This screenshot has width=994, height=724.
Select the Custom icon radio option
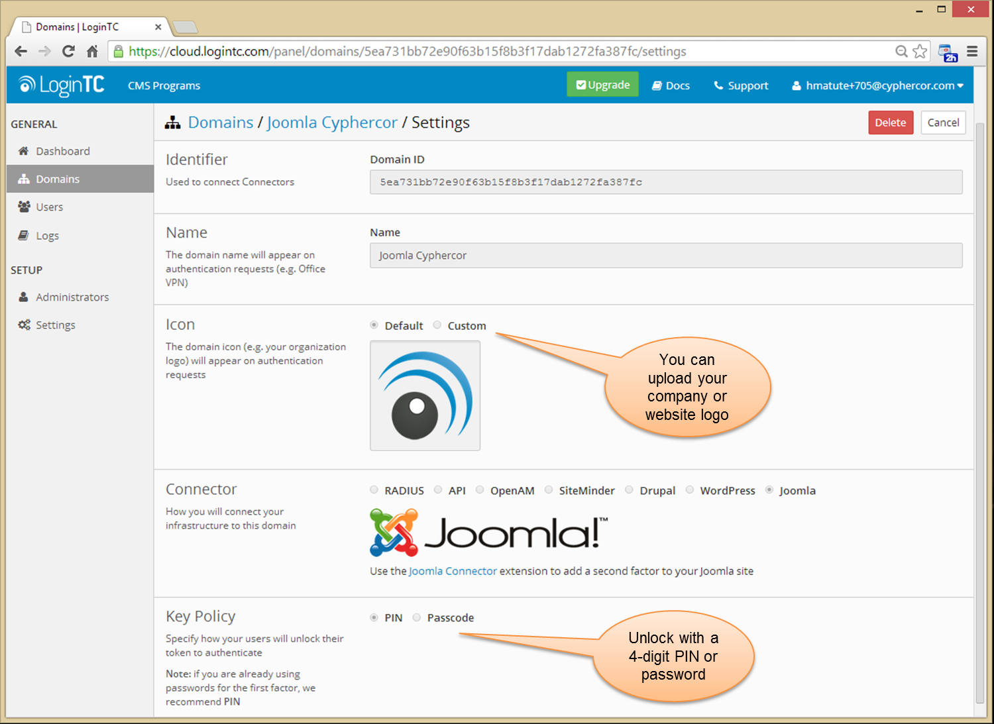pyautogui.click(x=437, y=325)
